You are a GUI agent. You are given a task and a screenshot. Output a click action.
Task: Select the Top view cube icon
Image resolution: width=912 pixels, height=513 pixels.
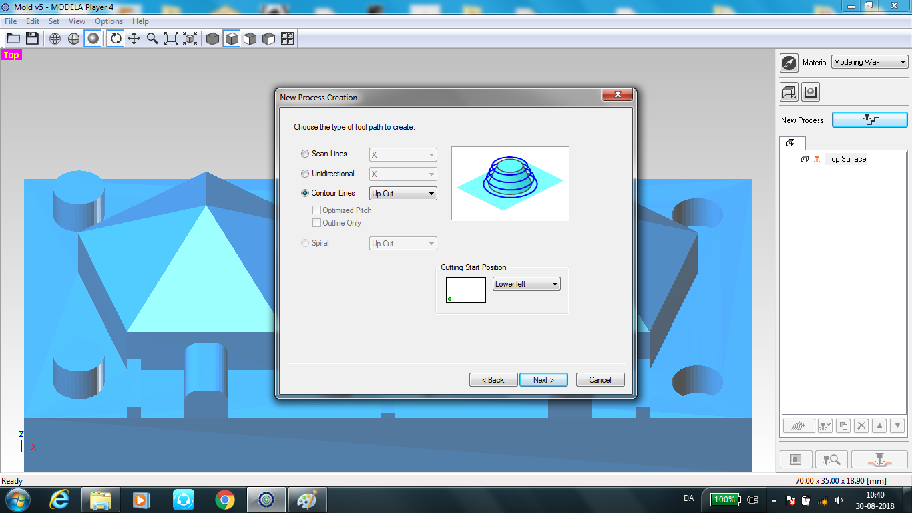point(231,39)
